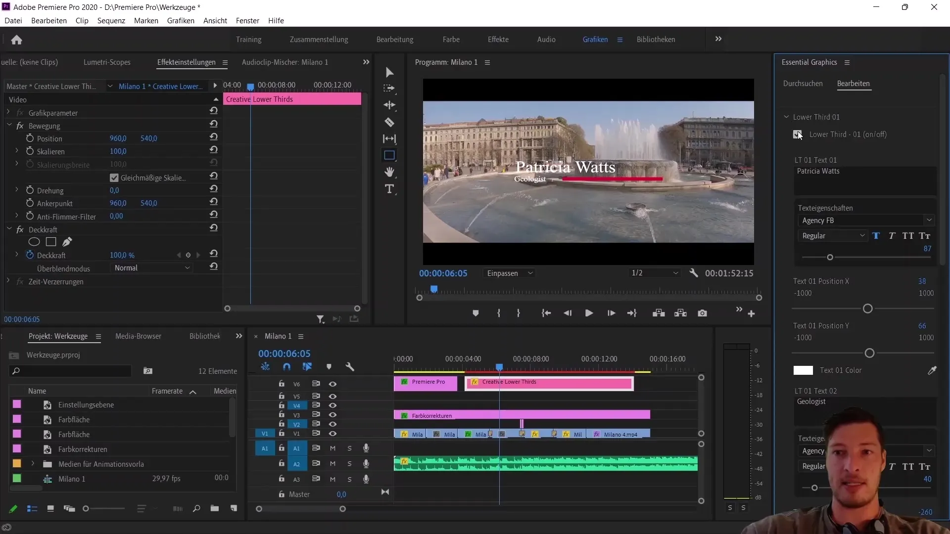Collapse the Bewegung effect section

click(9, 126)
